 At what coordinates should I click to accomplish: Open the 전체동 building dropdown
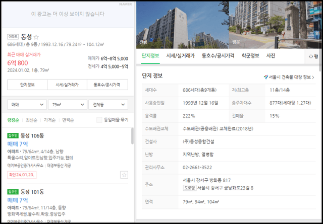(108, 105)
